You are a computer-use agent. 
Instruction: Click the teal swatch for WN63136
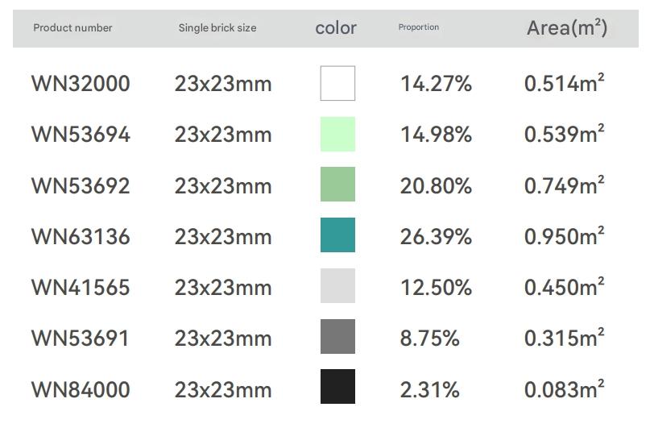coord(337,235)
